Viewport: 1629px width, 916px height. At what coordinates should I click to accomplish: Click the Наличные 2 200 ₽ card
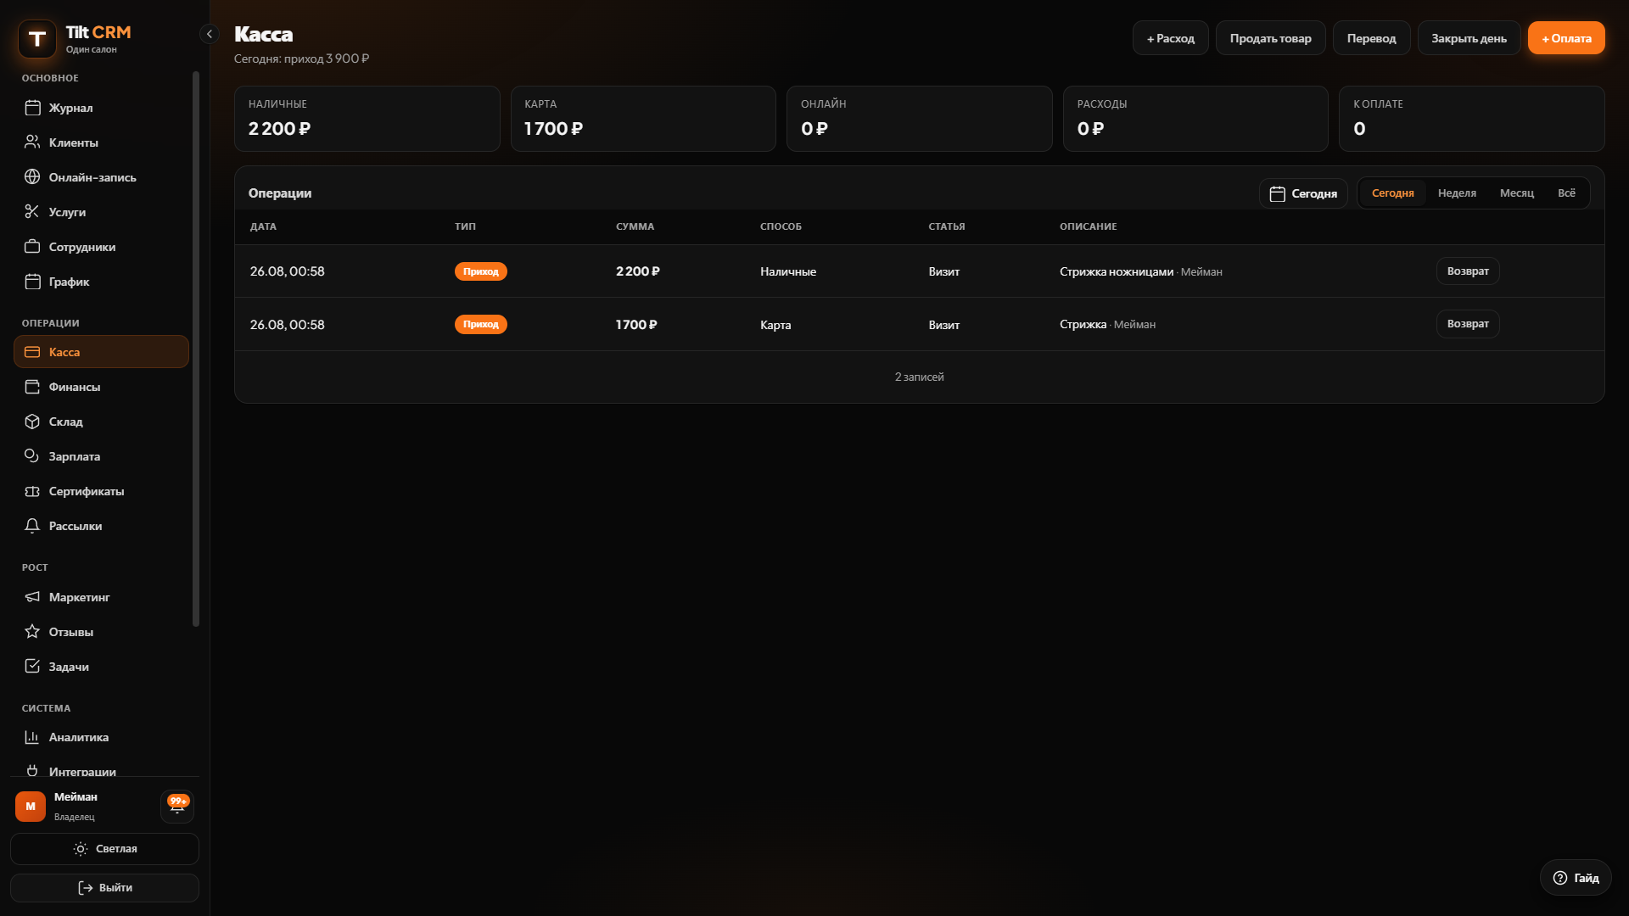click(x=367, y=119)
